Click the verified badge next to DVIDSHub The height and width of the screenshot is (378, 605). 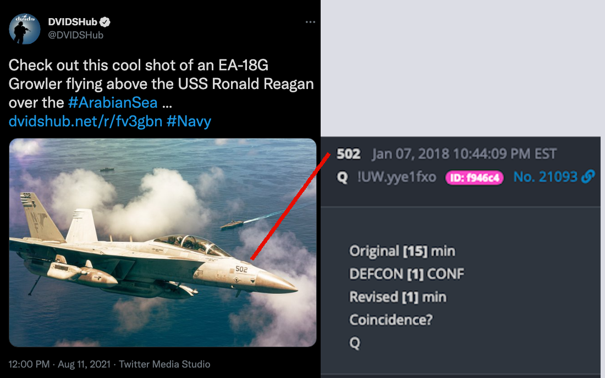point(105,22)
